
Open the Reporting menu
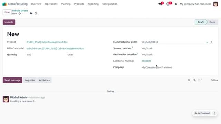[x=93, y=4]
